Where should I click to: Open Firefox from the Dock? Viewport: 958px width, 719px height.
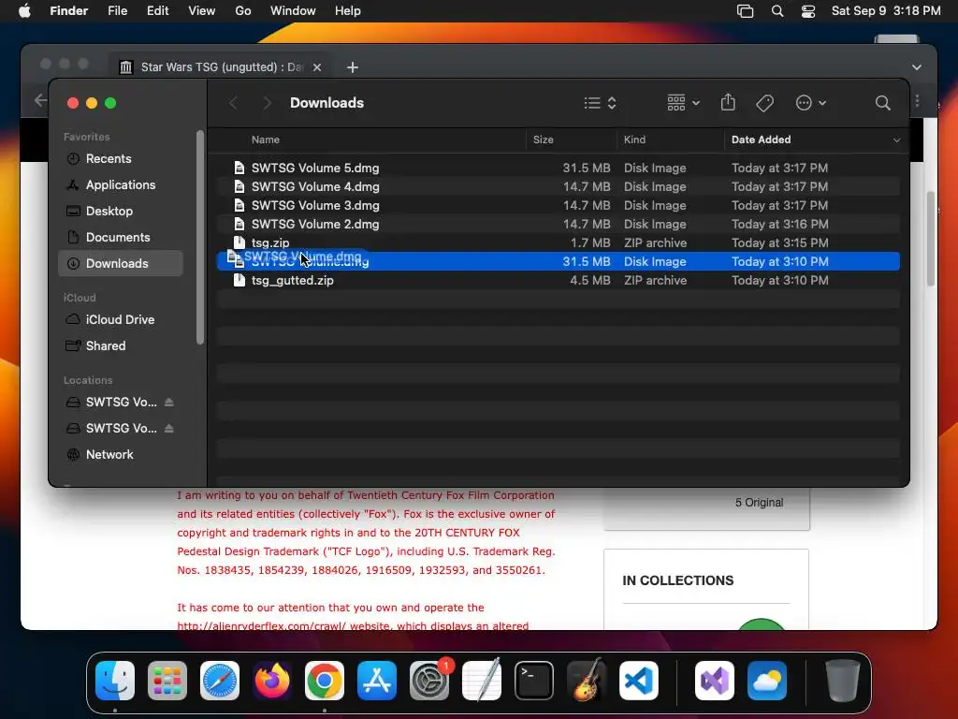(x=272, y=680)
